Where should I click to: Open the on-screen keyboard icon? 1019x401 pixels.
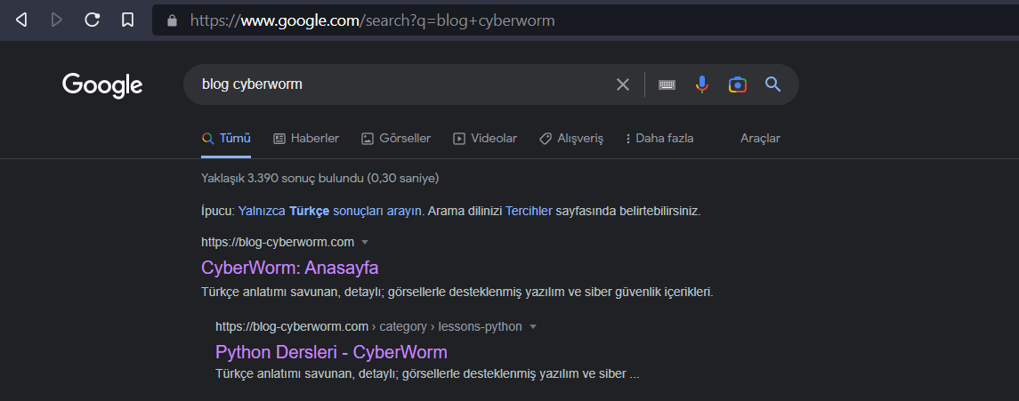coord(667,84)
